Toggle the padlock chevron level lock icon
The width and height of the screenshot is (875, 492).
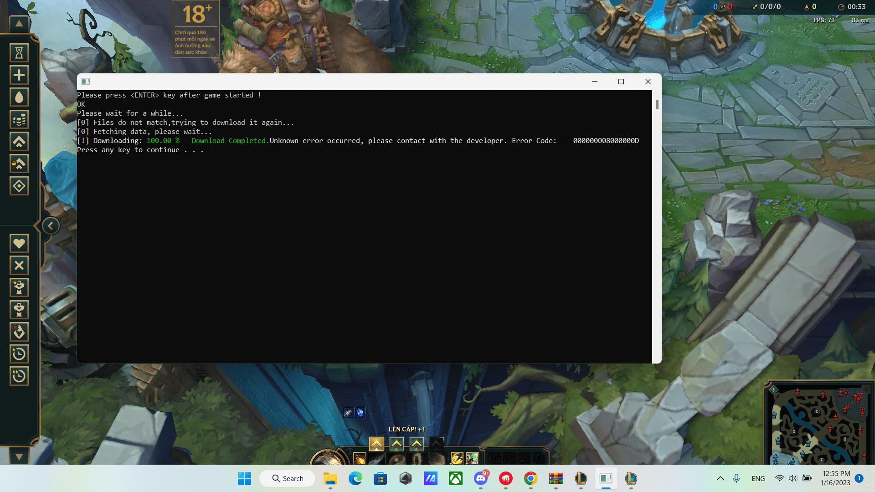[19, 164]
